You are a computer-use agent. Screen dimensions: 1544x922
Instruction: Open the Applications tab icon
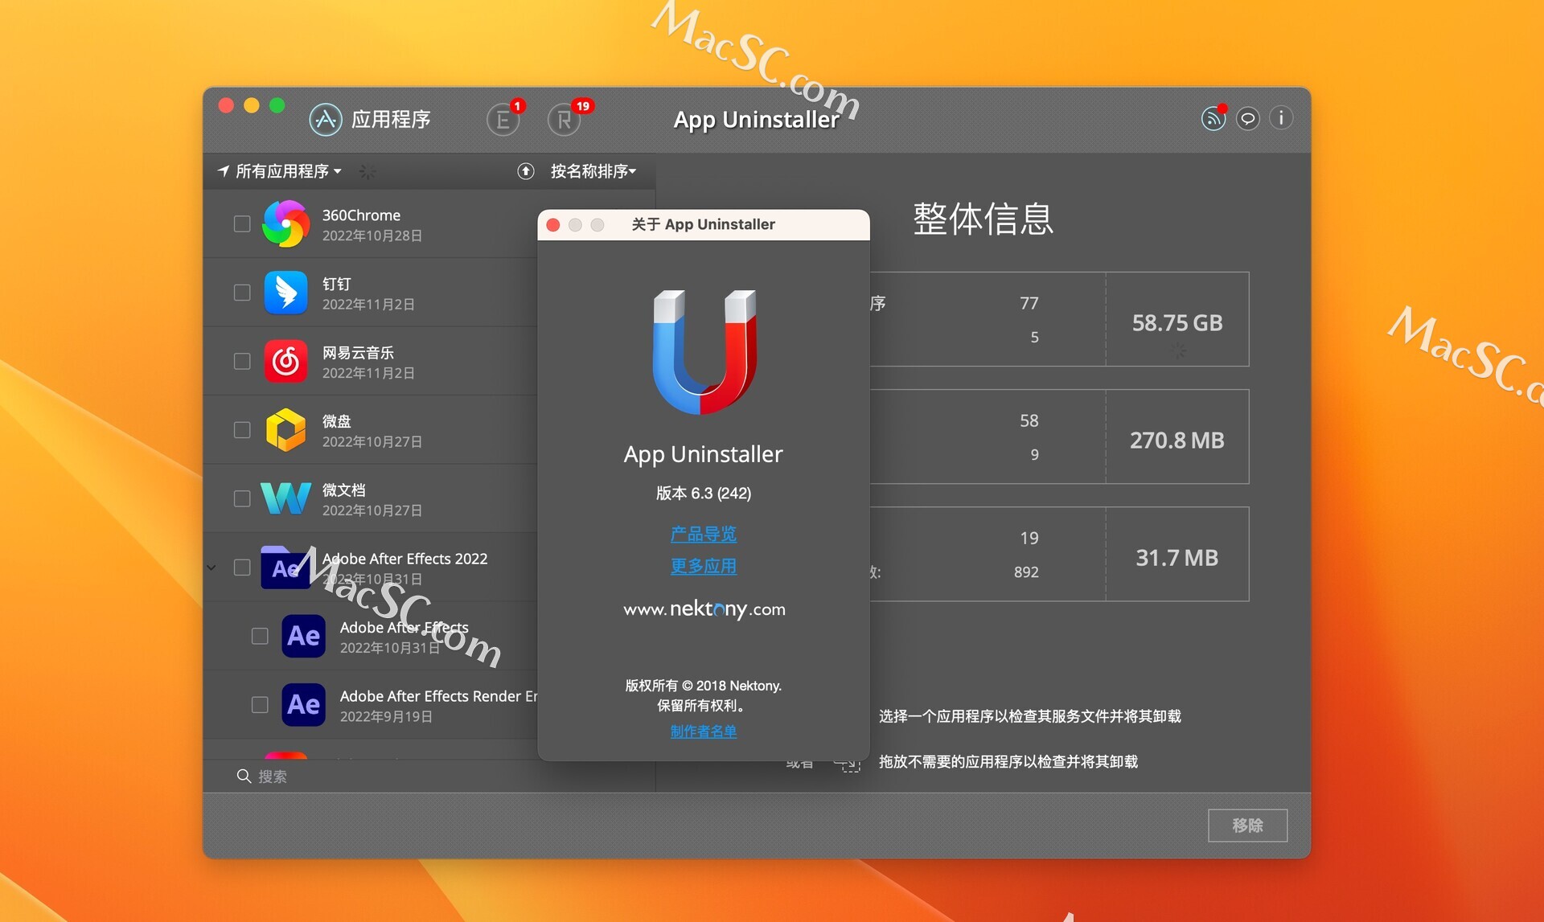(x=326, y=120)
